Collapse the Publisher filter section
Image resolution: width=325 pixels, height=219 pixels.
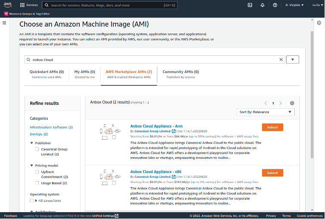[x=31, y=143]
